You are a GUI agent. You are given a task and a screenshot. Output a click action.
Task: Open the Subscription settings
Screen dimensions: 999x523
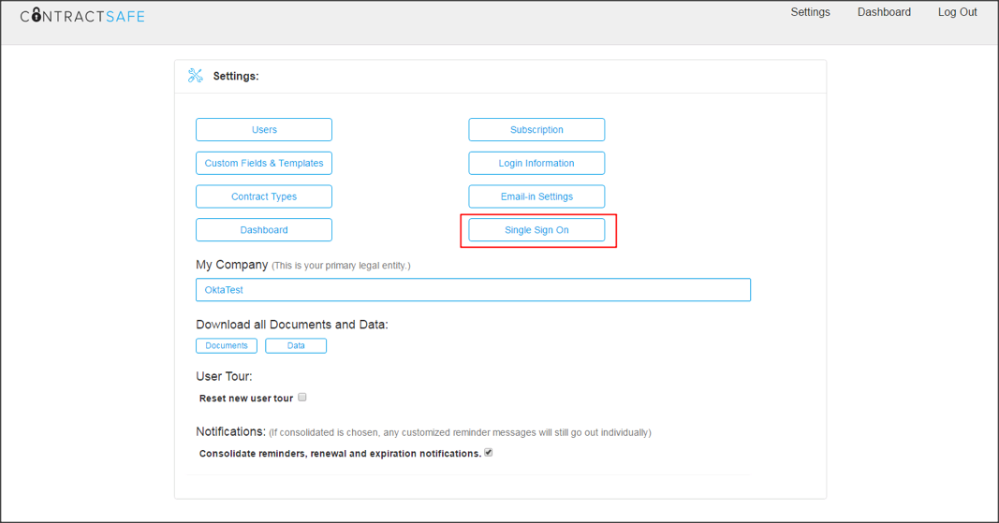point(536,130)
